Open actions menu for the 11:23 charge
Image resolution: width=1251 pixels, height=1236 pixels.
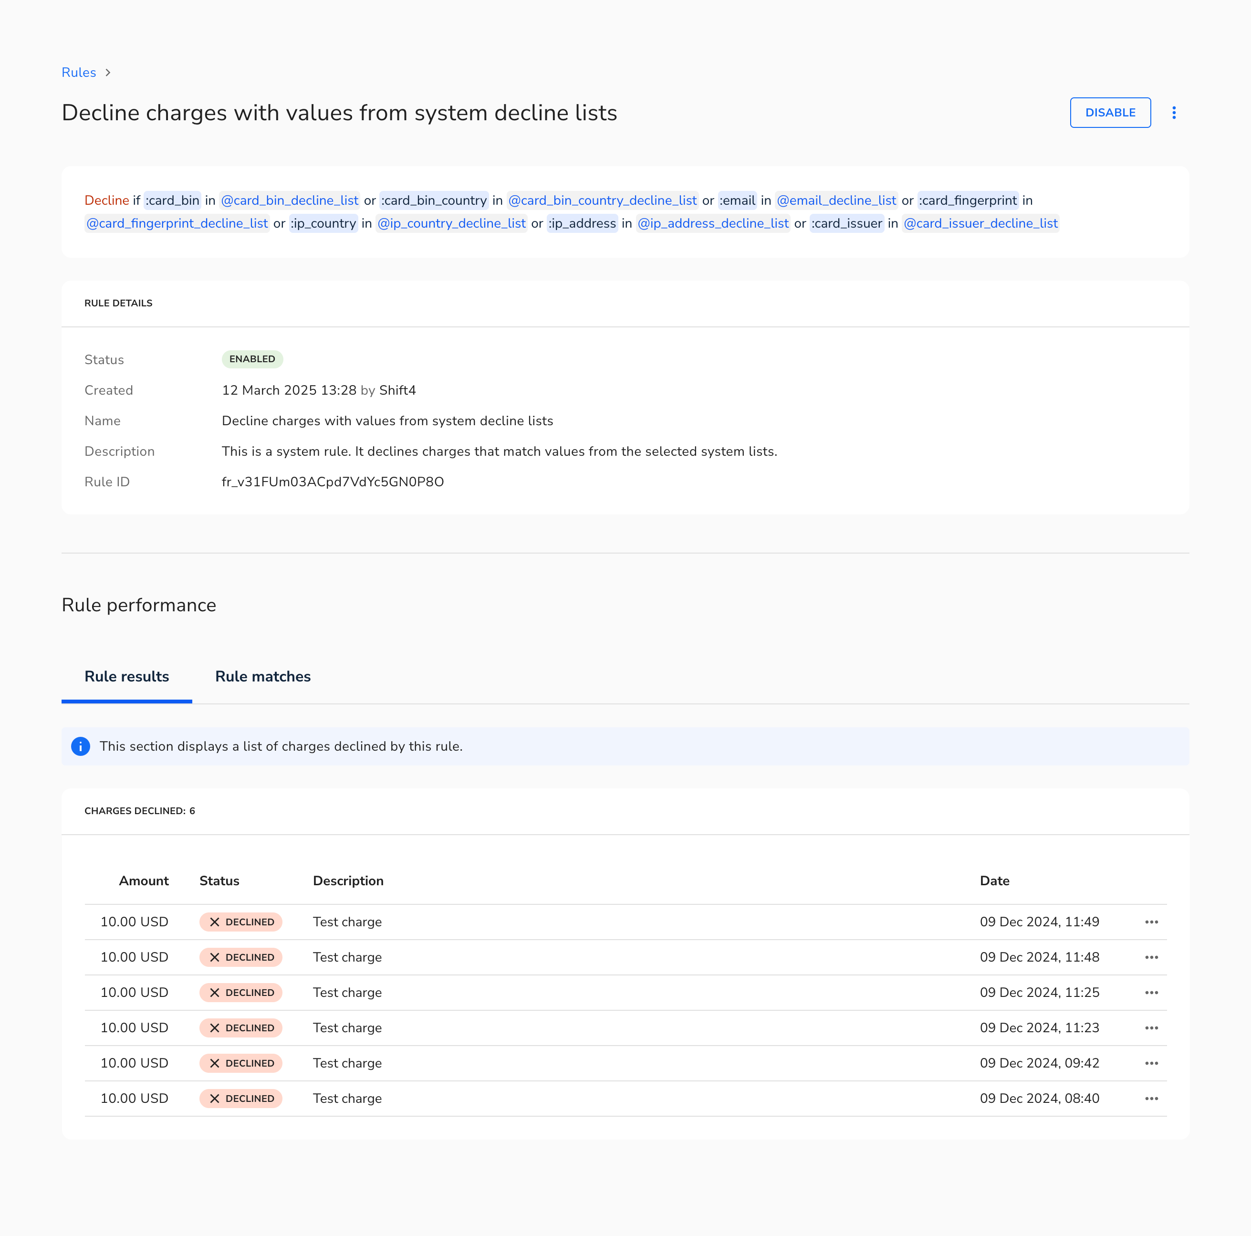coord(1151,1028)
